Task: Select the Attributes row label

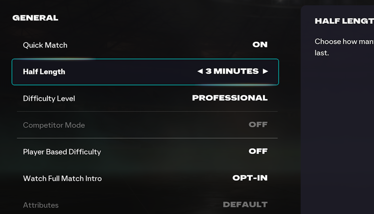Action: 41,205
